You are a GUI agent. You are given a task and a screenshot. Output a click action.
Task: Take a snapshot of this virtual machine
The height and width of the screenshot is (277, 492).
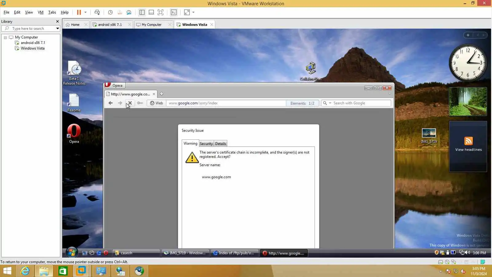click(110, 12)
